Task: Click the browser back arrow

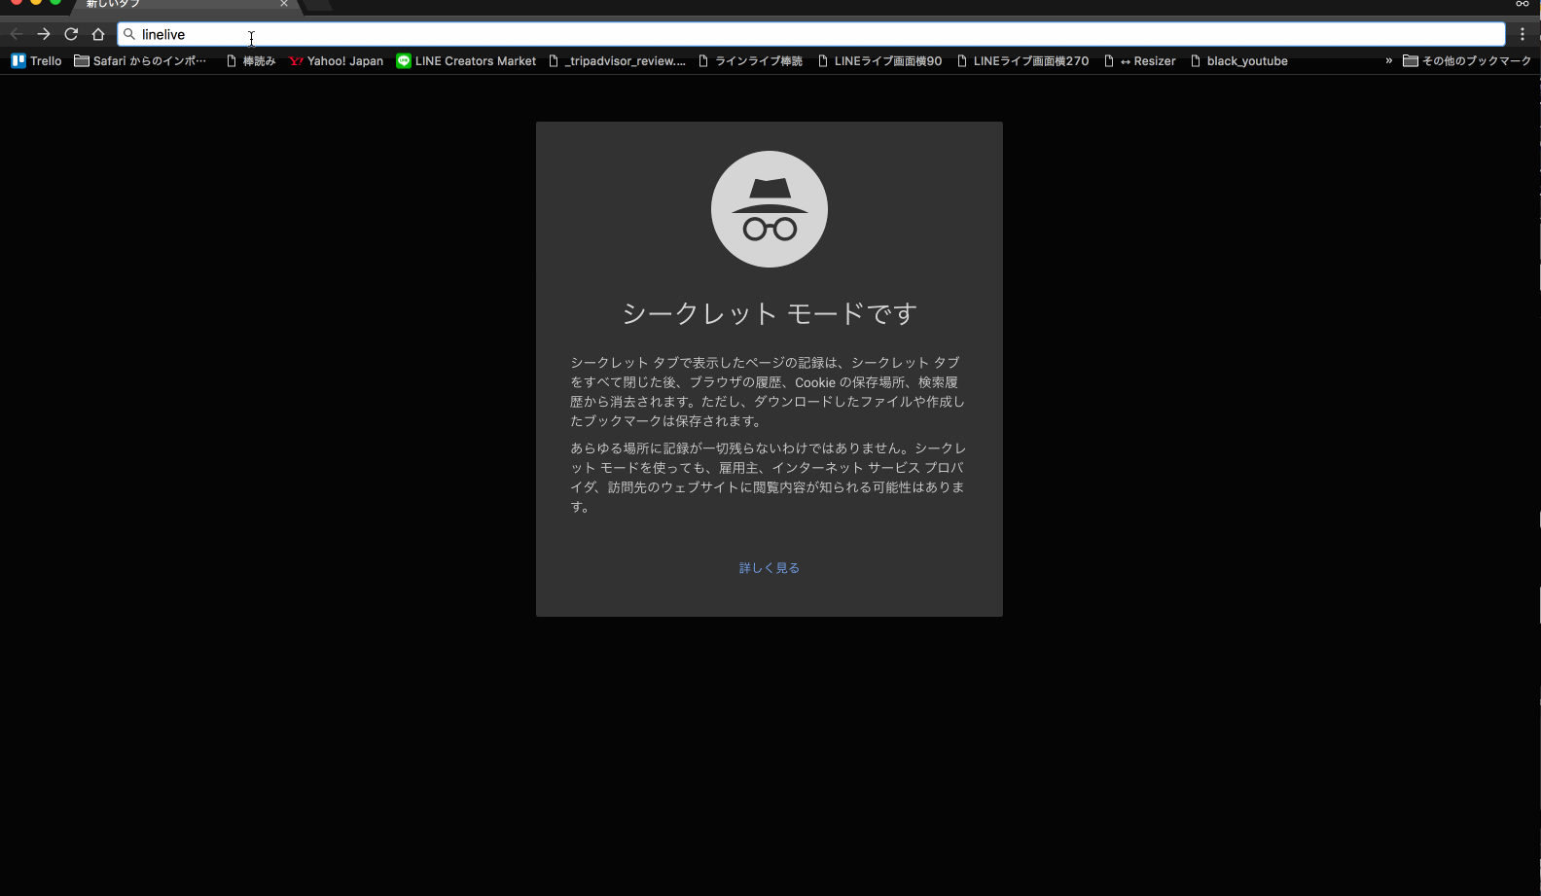Action: click(17, 34)
